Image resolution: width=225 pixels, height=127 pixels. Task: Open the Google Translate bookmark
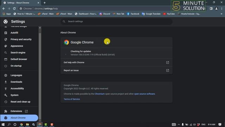[151, 14]
